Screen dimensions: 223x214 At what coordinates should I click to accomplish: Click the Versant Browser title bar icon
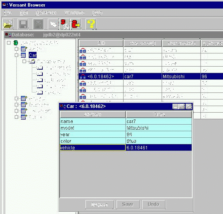click(5, 5)
